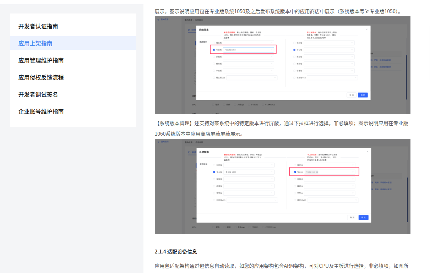Click folder icon of 软件 tab in second screenshot
This screenshot has height=273, width=430.
(x=189, y=152)
